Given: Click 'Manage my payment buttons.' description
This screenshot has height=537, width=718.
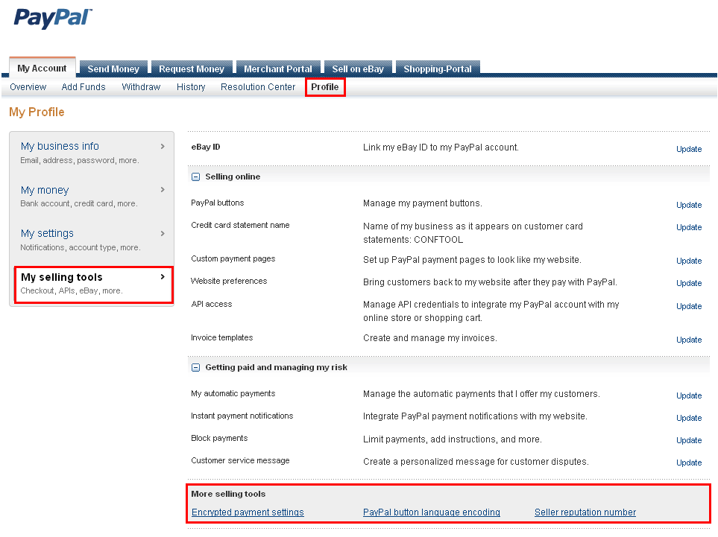Looking at the screenshot, I should pyautogui.click(x=423, y=203).
